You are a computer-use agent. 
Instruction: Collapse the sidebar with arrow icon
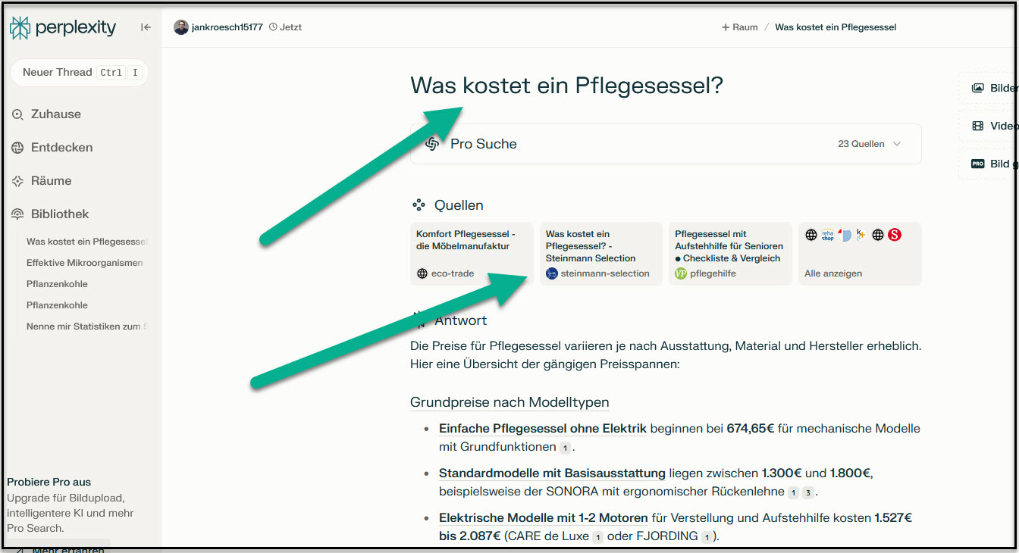(146, 27)
